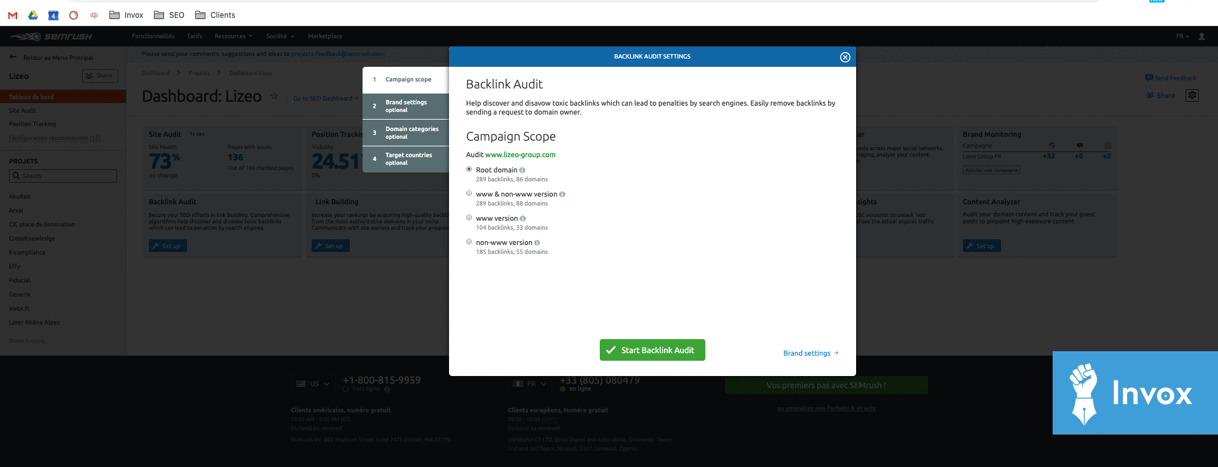
Task: Open the Invox bookmarks folder
Action: (x=126, y=15)
